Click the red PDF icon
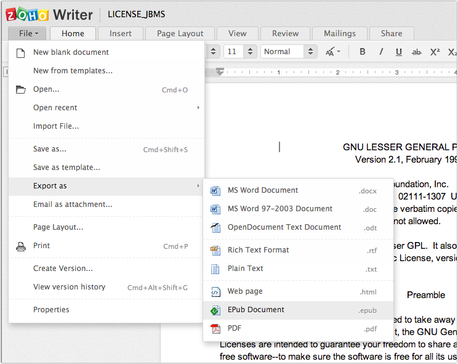 pos(215,329)
